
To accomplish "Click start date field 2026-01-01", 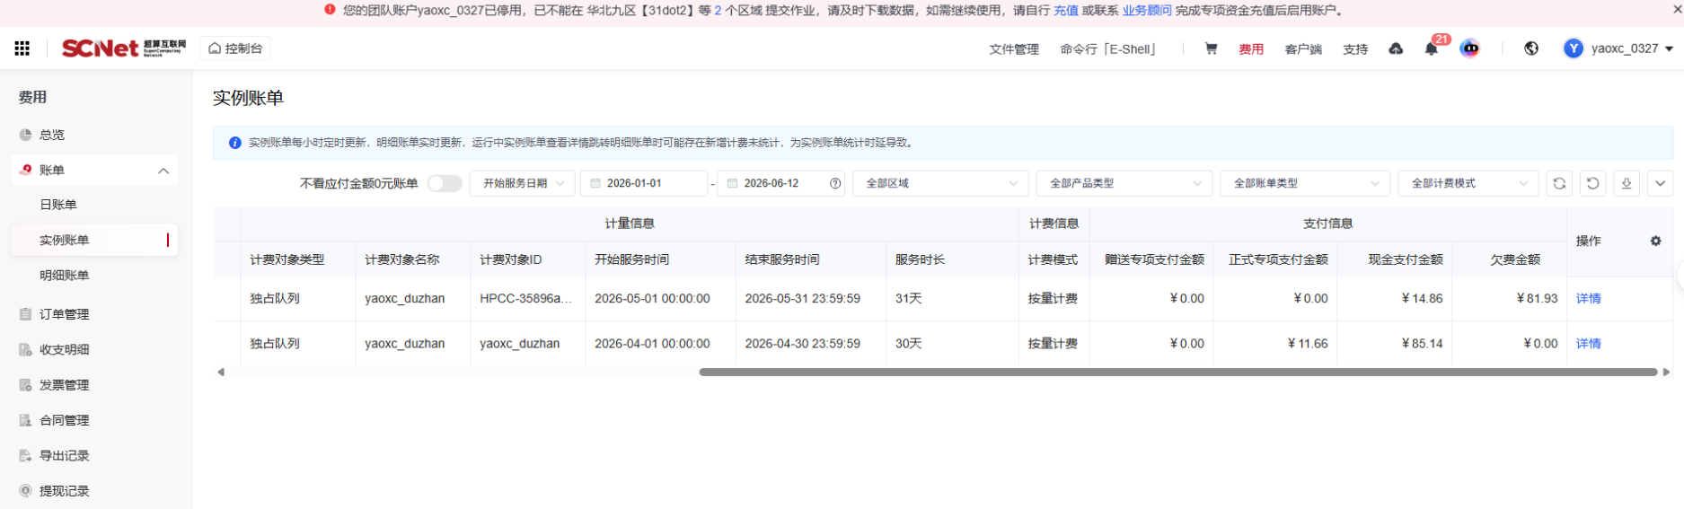I will pyautogui.click(x=644, y=183).
